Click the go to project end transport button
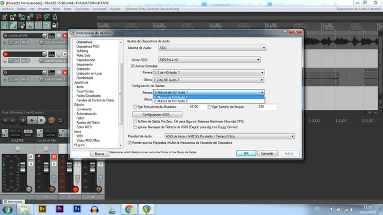 13,120
